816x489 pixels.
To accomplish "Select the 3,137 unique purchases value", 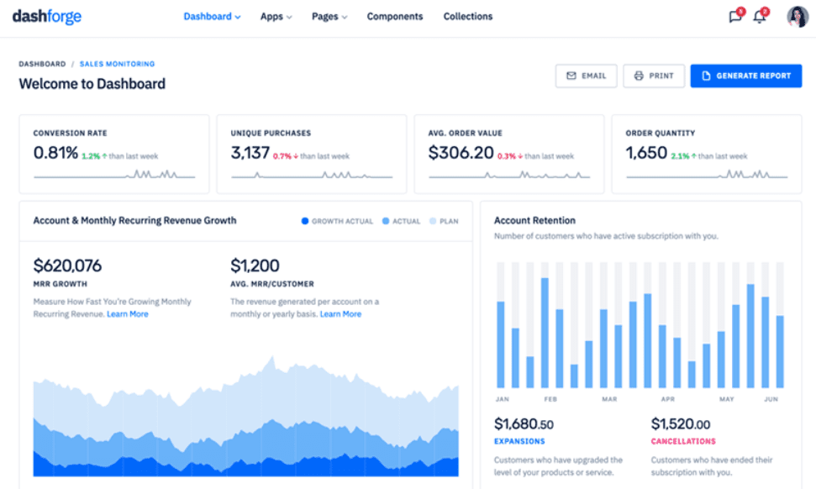I will 250,153.
